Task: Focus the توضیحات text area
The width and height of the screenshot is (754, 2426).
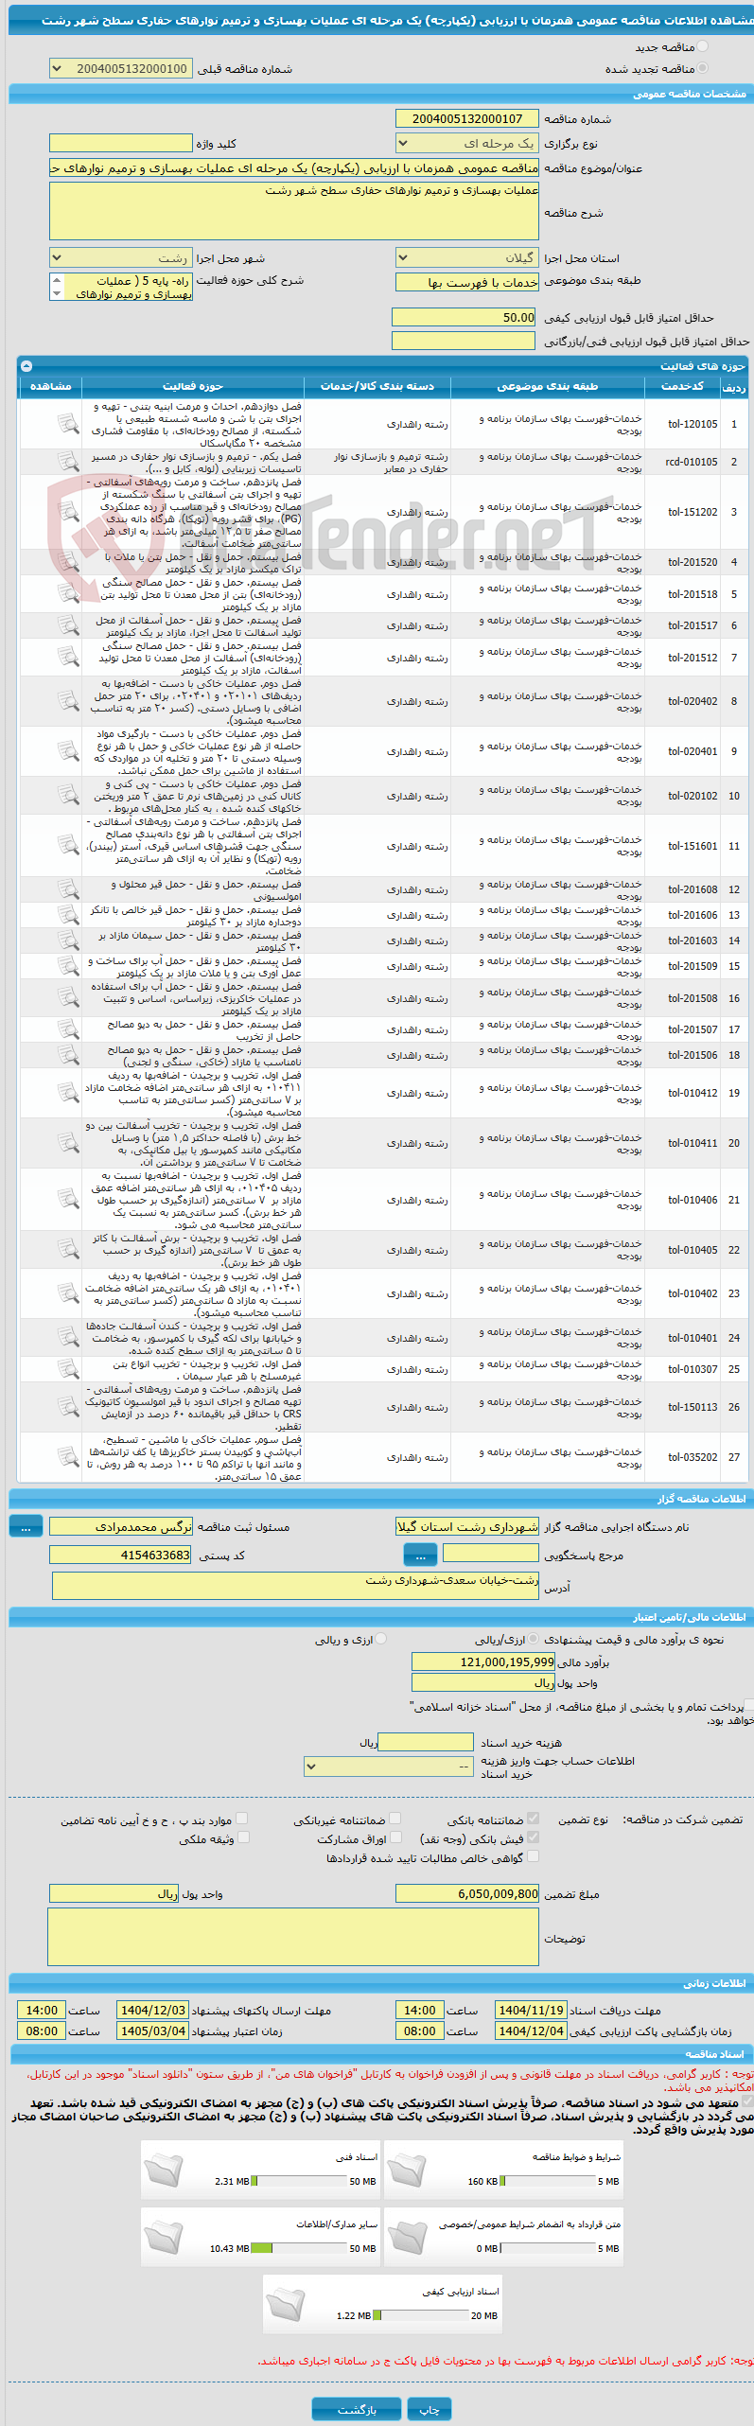Action: click(x=293, y=1937)
